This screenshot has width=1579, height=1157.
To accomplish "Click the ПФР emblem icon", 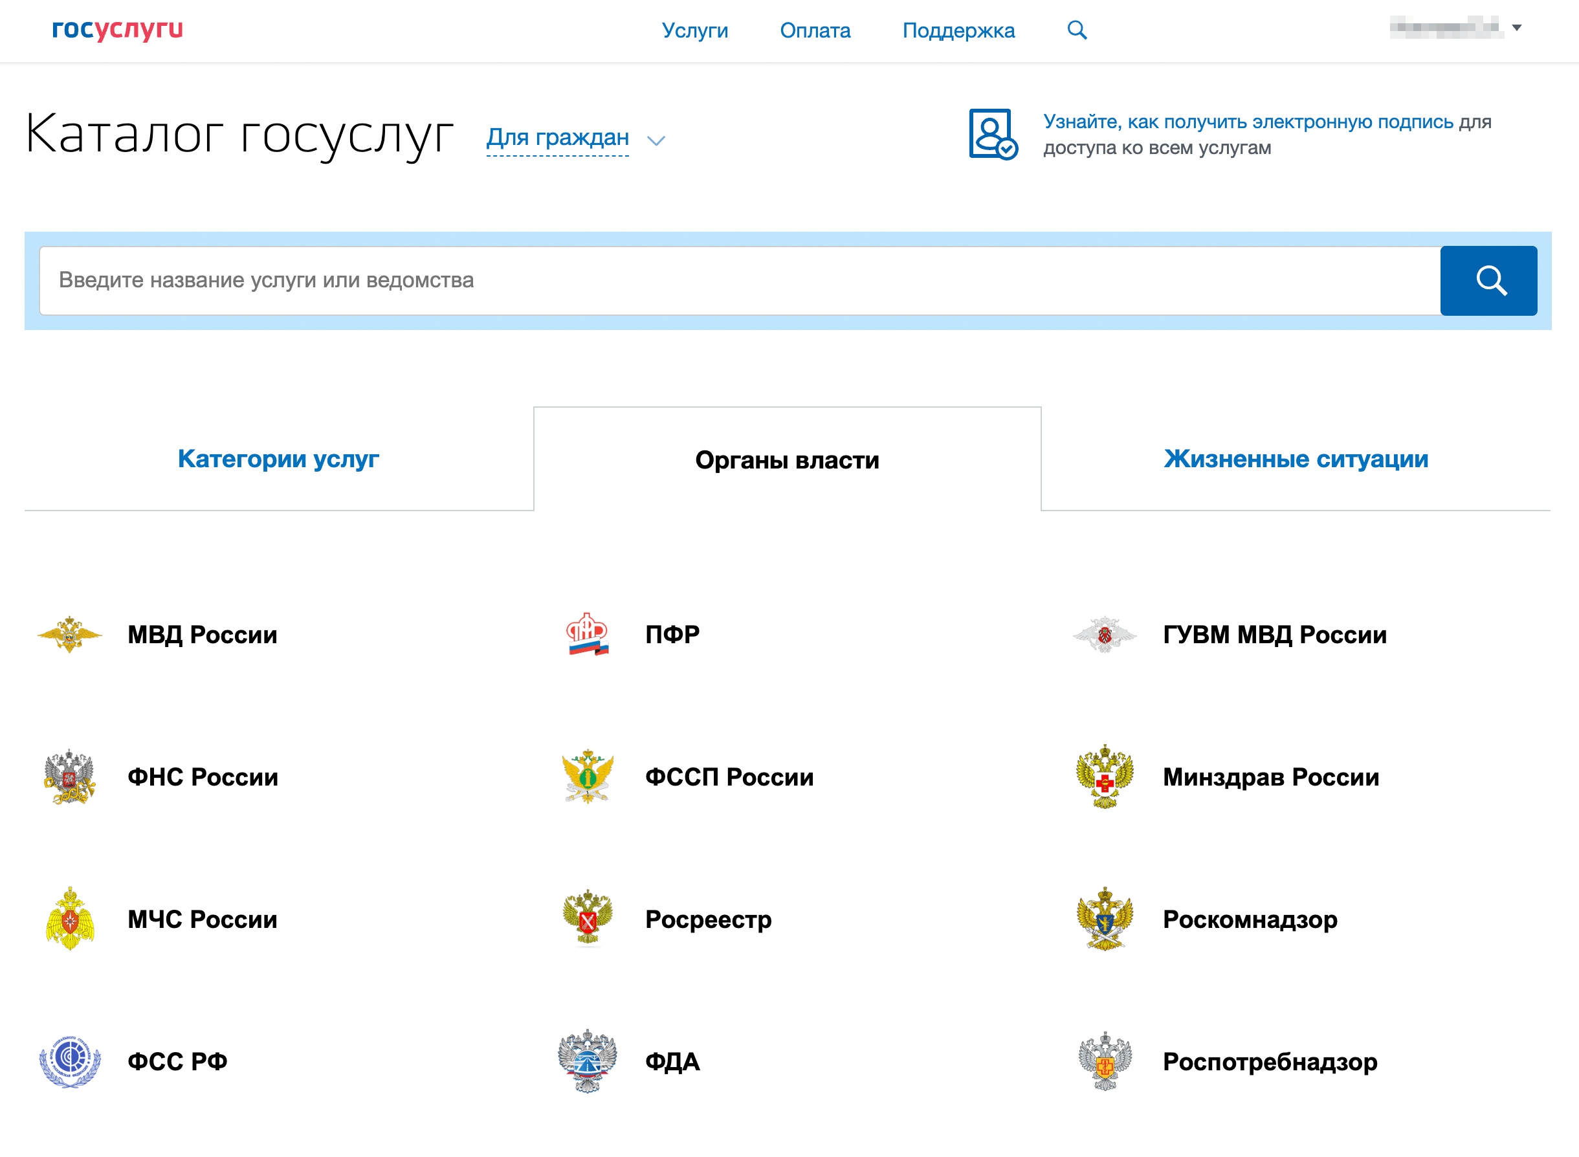I will point(588,635).
